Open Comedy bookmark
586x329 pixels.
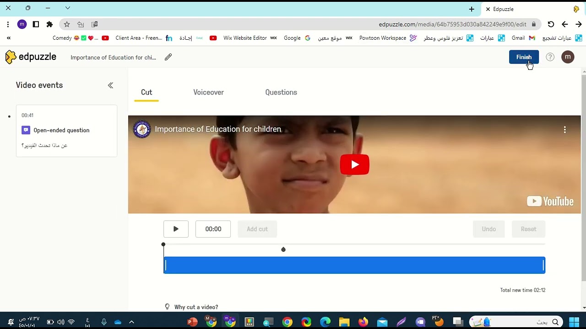coord(81,38)
